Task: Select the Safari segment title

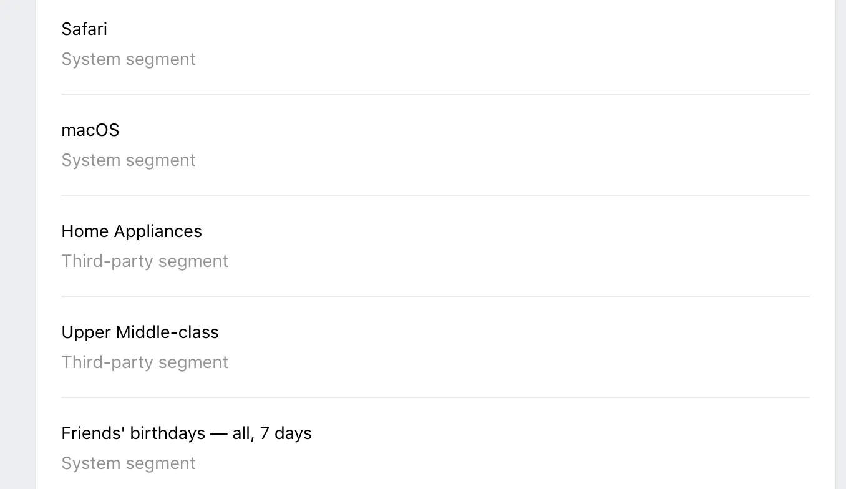Action: [84, 29]
